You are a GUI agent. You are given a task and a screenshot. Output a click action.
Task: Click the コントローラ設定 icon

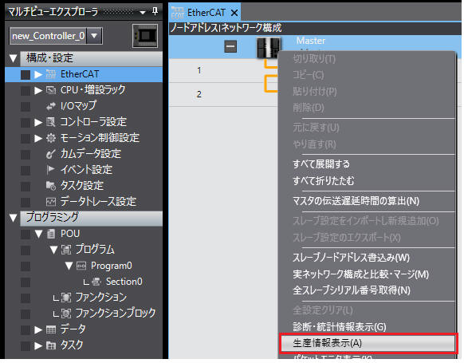pos(51,122)
